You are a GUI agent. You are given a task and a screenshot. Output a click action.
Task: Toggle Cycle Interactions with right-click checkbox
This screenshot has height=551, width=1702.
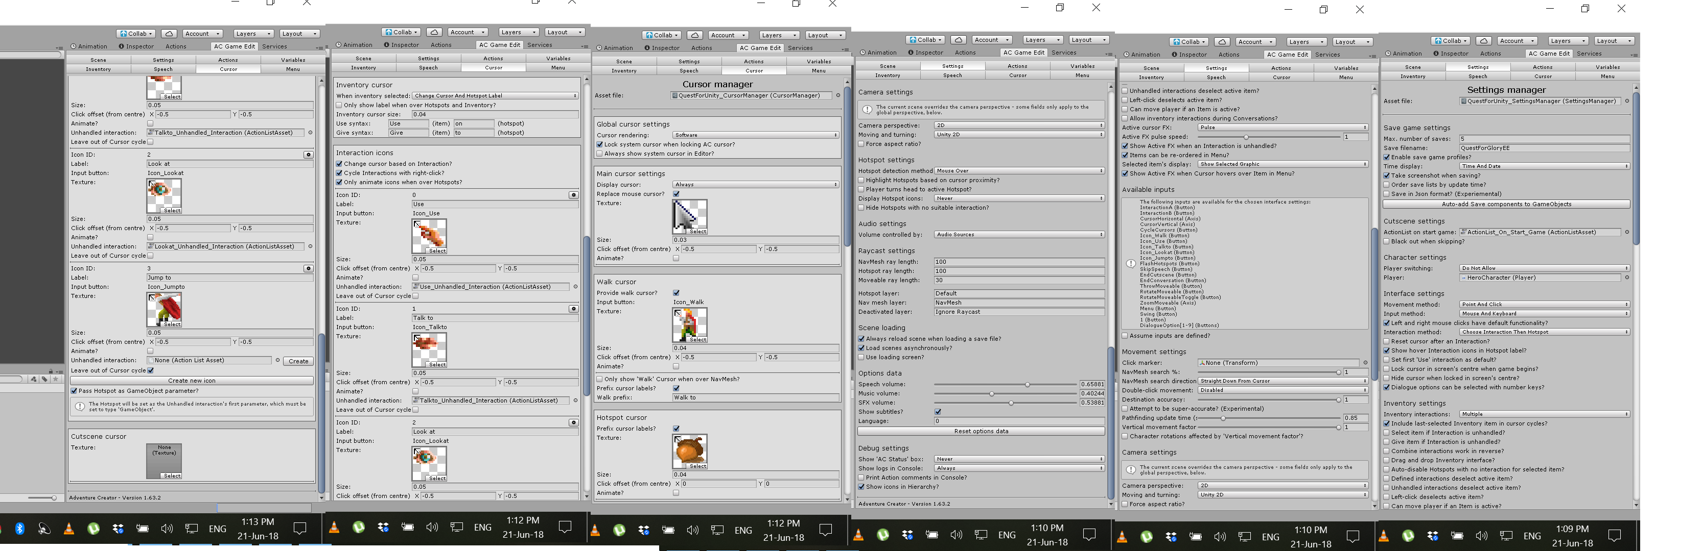339,173
